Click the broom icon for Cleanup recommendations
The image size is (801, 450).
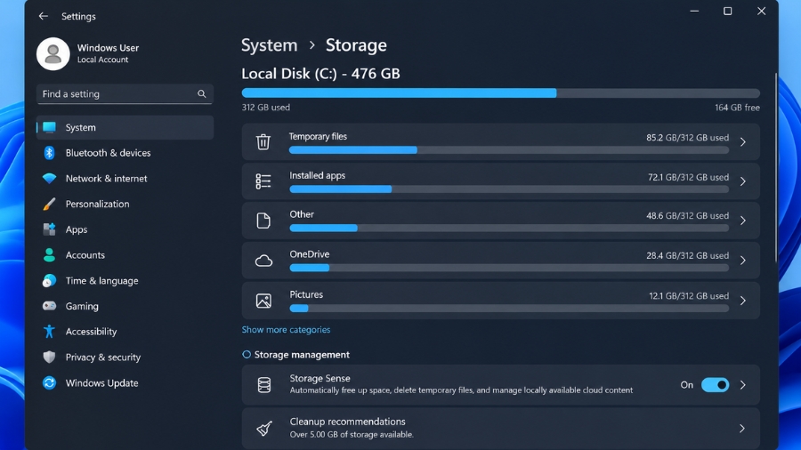pyautogui.click(x=264, y=428)
